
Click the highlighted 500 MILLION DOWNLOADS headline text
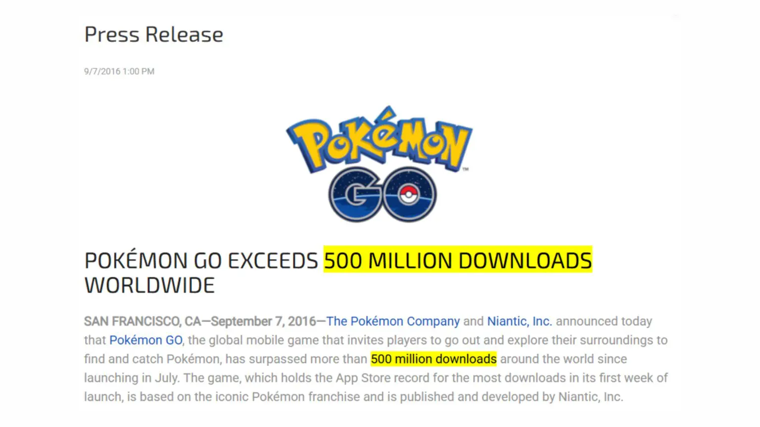458,260
